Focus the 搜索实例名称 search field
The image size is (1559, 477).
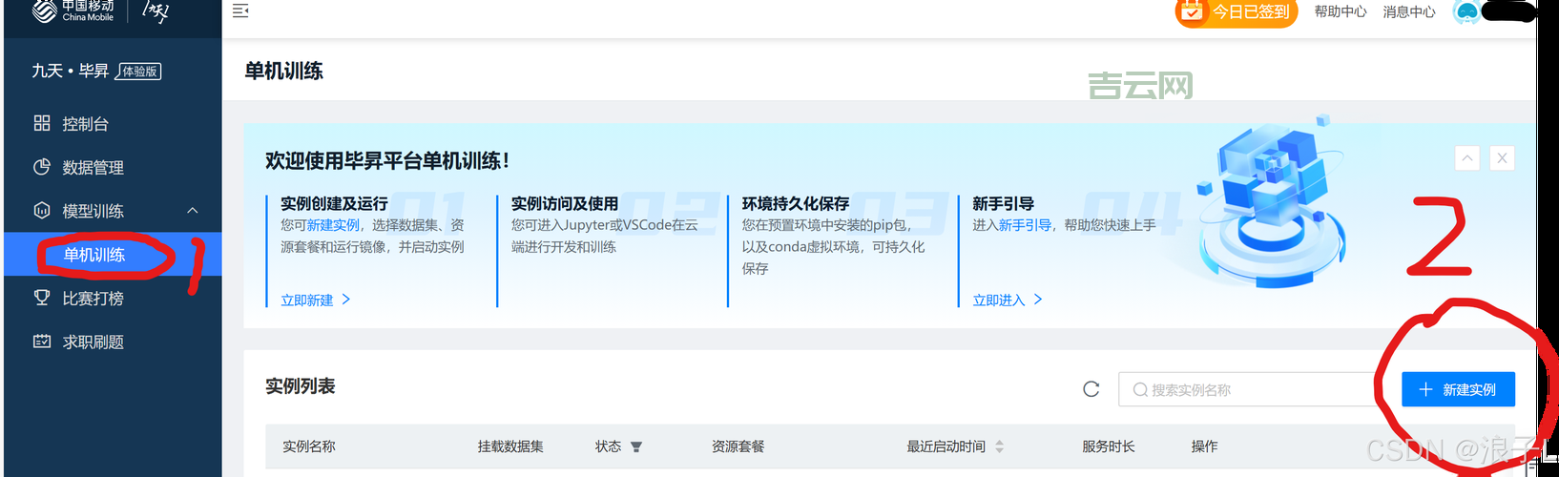(x=1253, y=389)
